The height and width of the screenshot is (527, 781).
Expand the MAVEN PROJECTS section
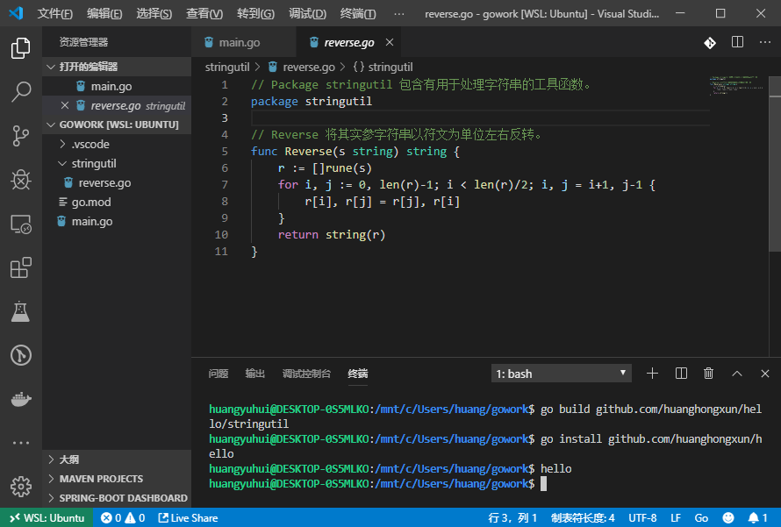coord(117,479)
